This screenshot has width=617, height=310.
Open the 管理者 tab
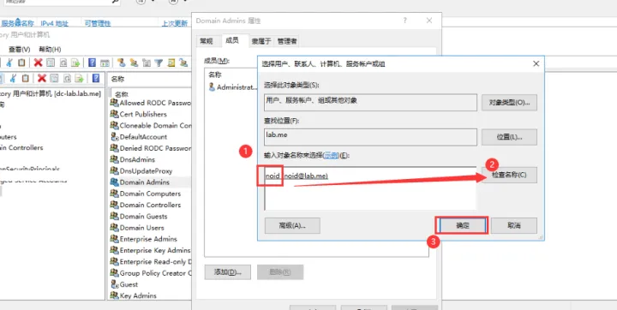point(287,41)
